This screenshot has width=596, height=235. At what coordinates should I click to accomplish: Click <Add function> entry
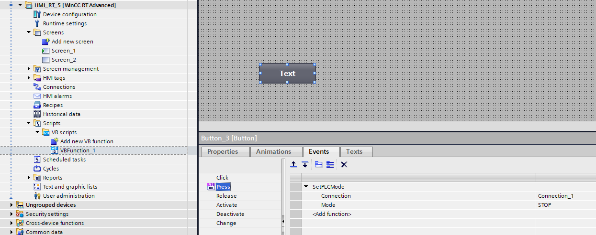(332, 214)
